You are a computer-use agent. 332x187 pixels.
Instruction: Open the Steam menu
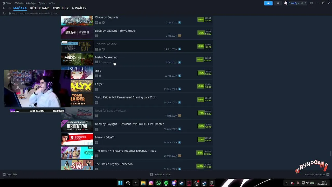(8, 3)
